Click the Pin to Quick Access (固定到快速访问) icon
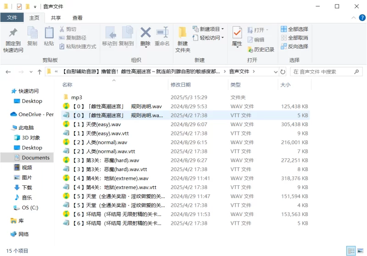367x256 pixels. [x=13, y=33]
